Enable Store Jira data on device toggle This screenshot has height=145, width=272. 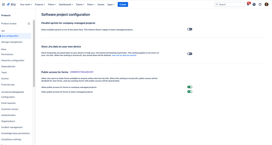pos(190,54)
